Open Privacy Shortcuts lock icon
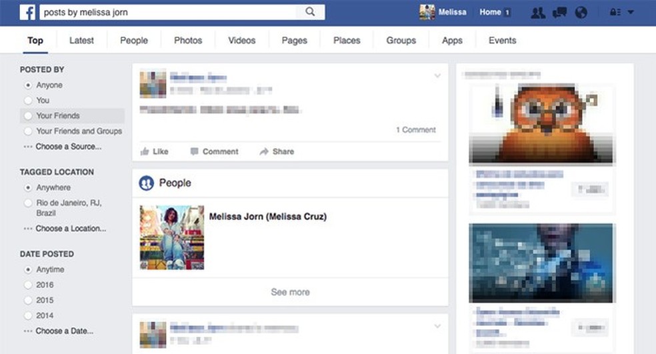This screenshot has width=656, height=354. coord(615,12)
